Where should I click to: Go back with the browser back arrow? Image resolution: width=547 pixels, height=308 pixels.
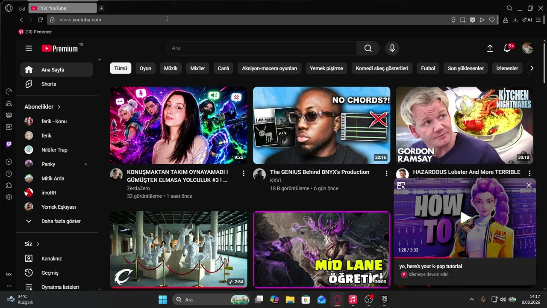coord(21,20)
